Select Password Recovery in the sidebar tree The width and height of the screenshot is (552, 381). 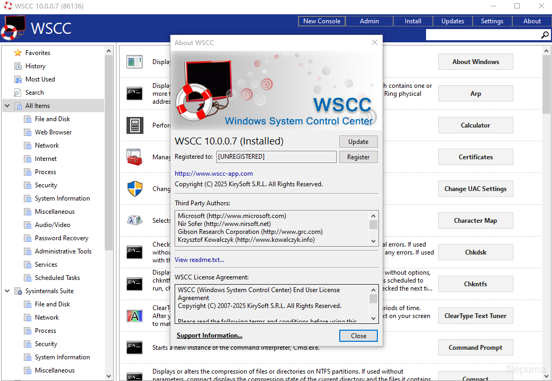[x=61, y=238]
